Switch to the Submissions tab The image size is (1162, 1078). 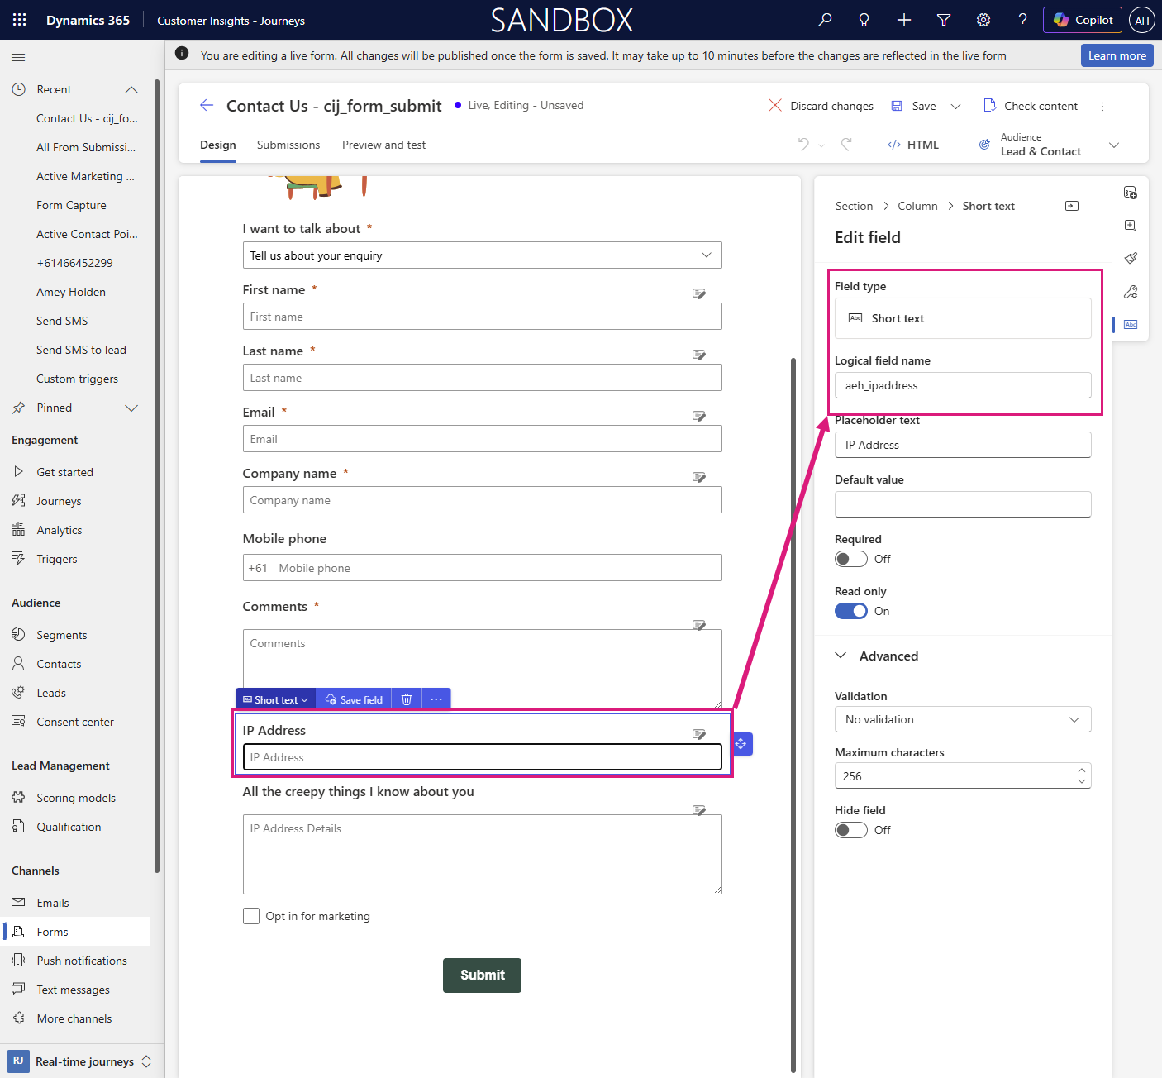coord(288,145)
